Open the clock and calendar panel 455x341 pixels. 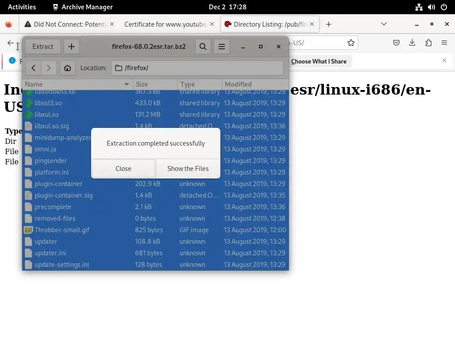[227, 7]
